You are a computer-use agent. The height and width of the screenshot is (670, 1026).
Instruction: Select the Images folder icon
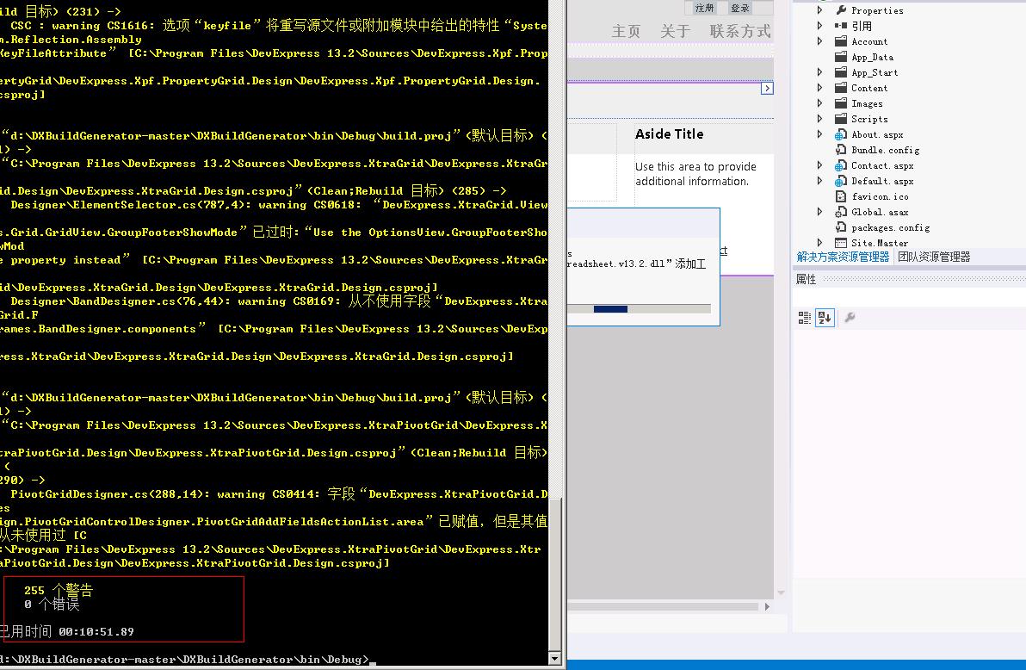tap(841, 103)
